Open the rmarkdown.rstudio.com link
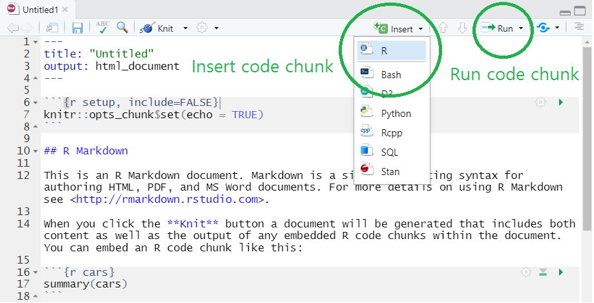This screenshot has height=303, width=594. 167,199
